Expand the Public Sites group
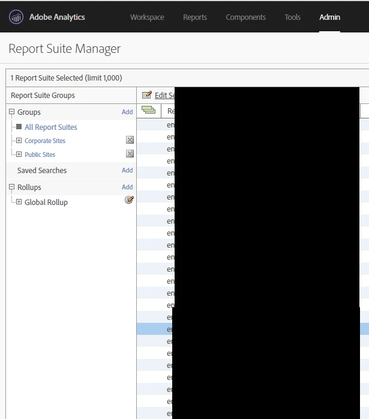This screenshot has width=369, height=419. click(19, 154)
